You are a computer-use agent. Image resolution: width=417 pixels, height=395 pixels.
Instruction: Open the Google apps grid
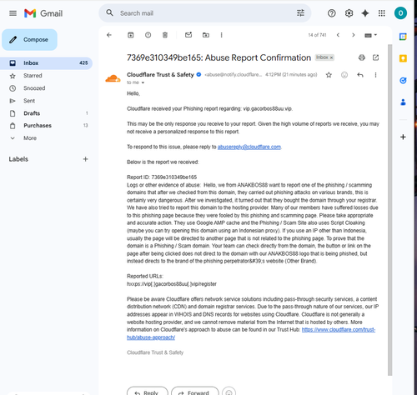click(382, 13)
